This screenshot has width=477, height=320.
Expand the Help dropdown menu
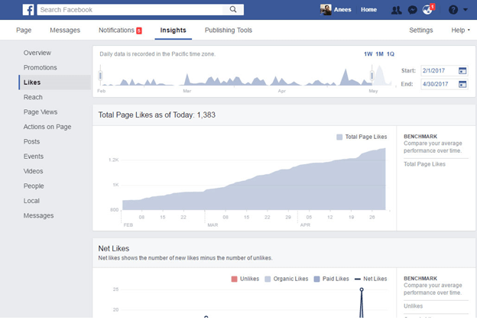click(x=460, y=30)
